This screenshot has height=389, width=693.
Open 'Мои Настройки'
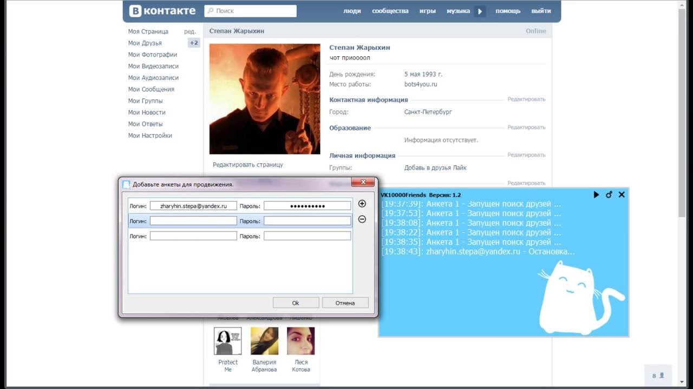pyautogui.click(x=150, y=136)
